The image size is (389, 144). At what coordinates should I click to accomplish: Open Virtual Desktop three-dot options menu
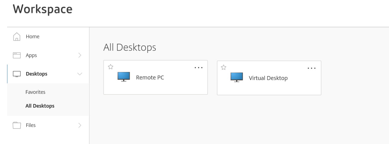coord(312,68)
